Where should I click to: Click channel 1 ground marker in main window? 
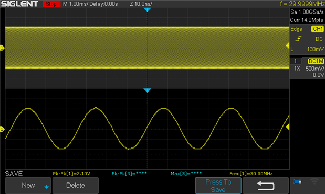(x=2, y=48)
